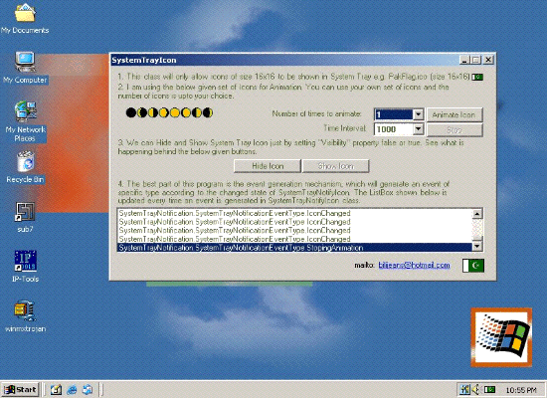The image size is (547, 398).
Task: Click the last moon phase animation icon
Action: pos(208,112)
